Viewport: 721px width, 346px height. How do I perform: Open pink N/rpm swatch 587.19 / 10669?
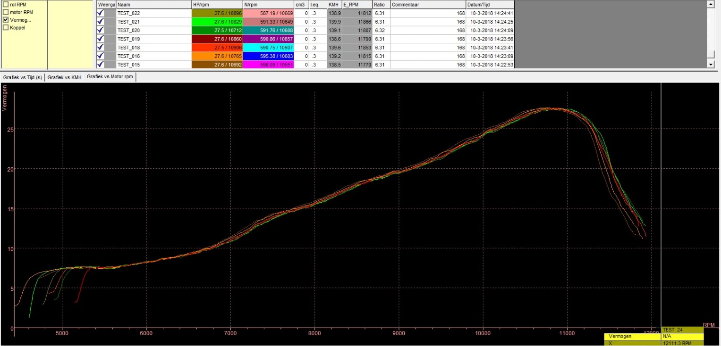point(268,13)
